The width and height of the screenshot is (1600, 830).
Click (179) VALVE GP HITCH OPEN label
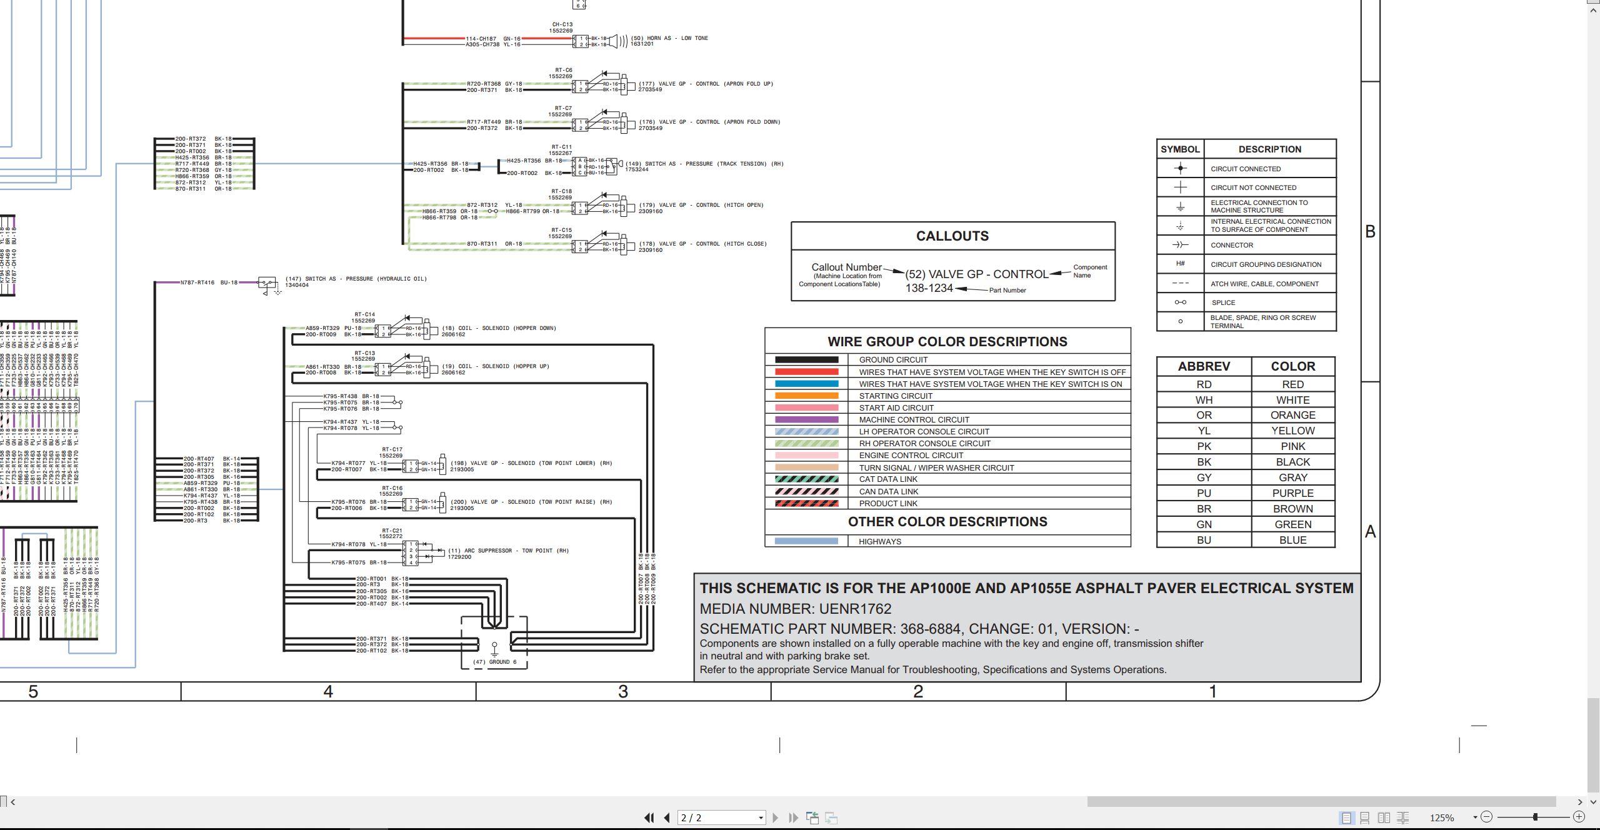point(701,205)
